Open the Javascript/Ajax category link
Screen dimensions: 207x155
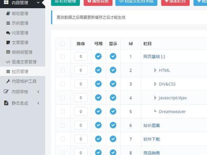pos(173,98)
